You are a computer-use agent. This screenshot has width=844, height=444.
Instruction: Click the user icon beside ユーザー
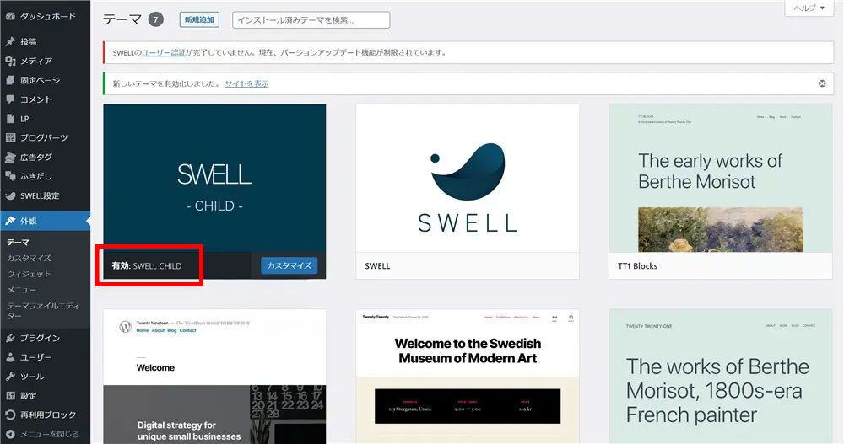[10, 357]
